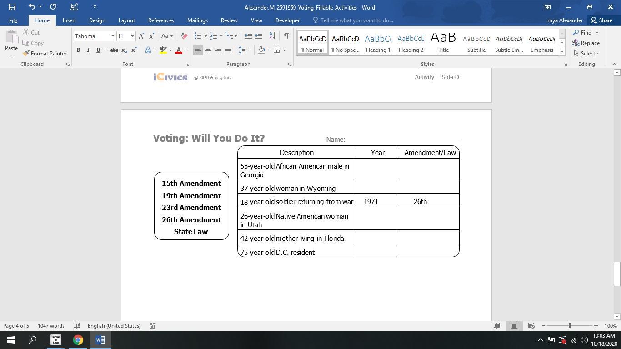This screenshot has height=349, width=621.
Task: Open the References tab
Action: coord(161,20)
